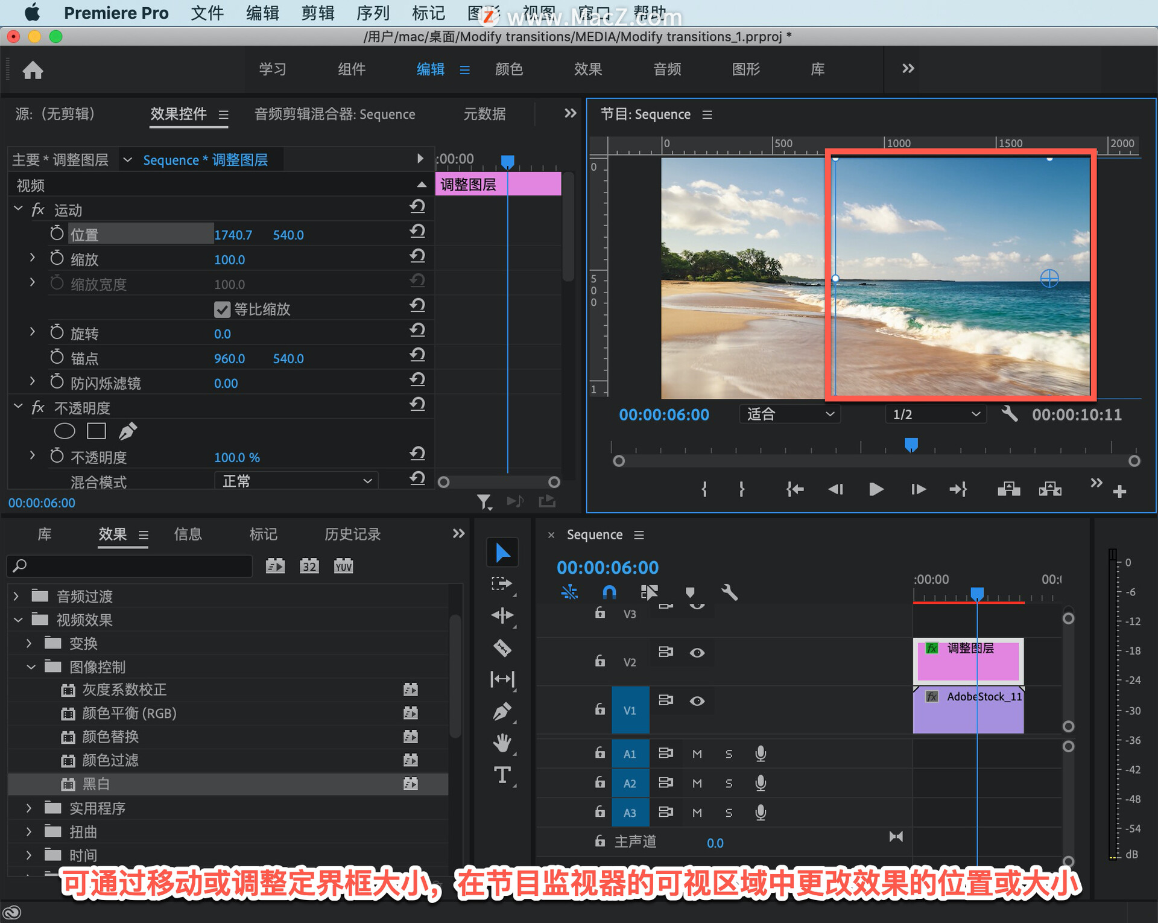Open the 历史记录 panel tab
Viewport: 1158px width, 923px height.
352,534
